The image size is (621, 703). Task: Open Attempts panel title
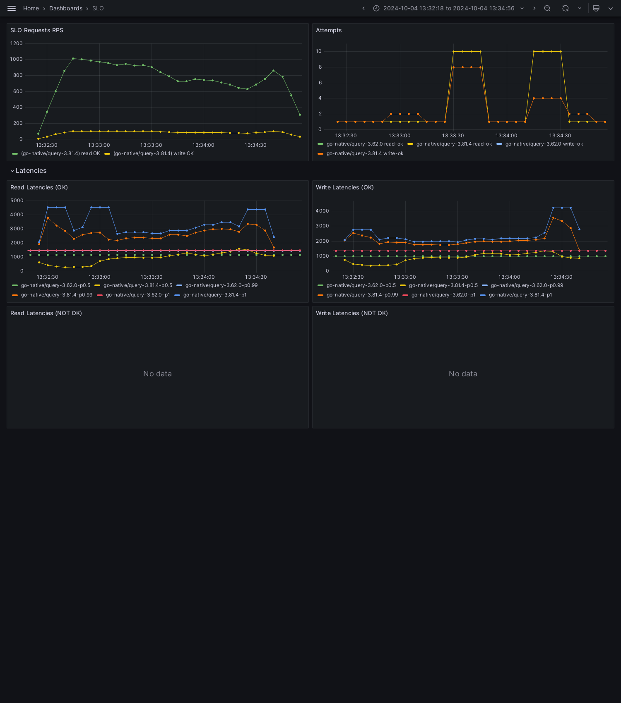click(329, 30)
